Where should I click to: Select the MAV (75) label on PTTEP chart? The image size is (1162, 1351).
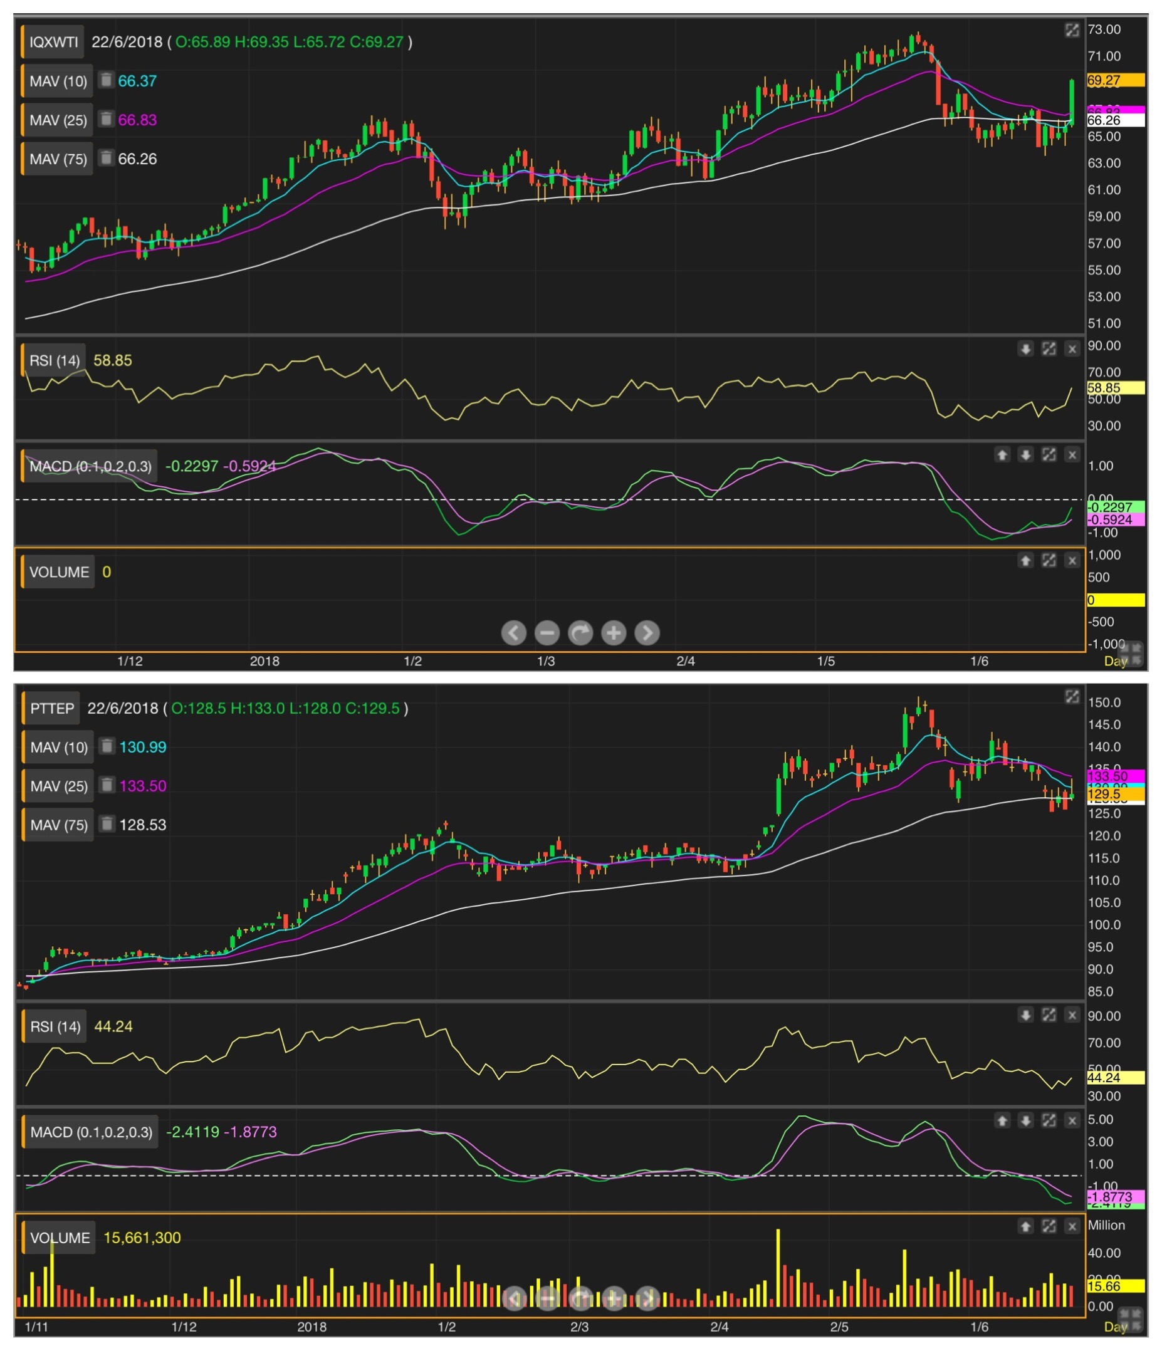click(x=58, y=825)
